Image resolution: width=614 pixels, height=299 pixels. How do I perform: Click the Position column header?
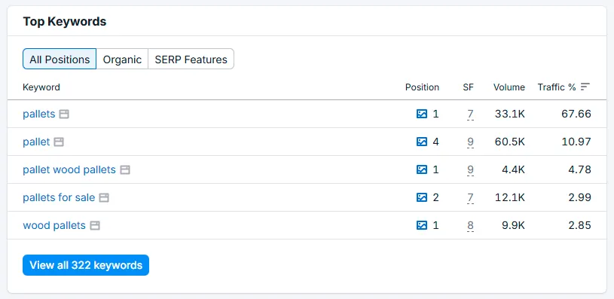point(422,87)
